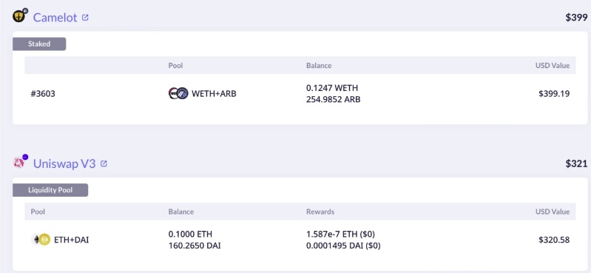591x273 pixels.
Task: Click the WETH+ARB token pair icon
Action: pos(178,93)
